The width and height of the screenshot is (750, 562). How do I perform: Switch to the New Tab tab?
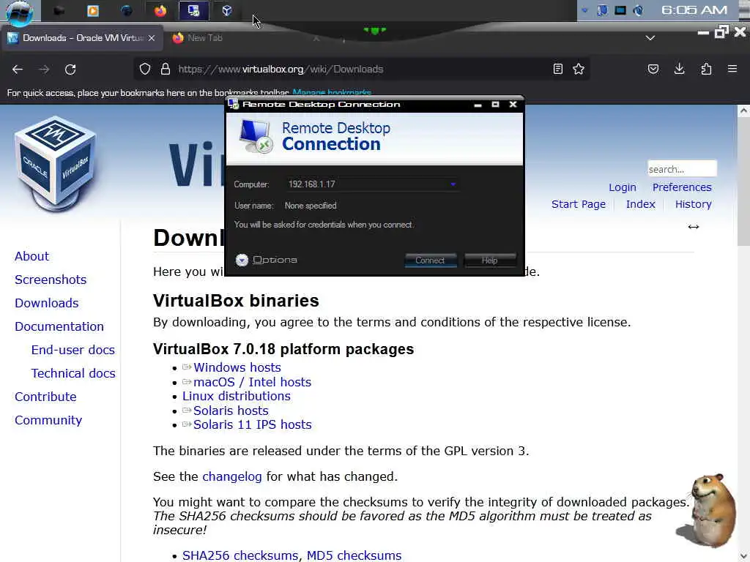click(x=205, y=38)
